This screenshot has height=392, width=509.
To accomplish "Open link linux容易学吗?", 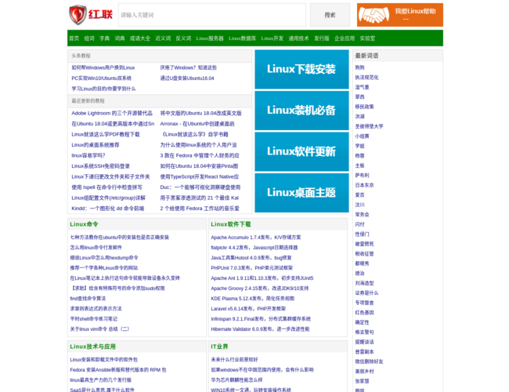I will tap(88, 156).
